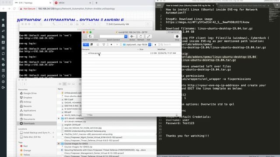
Task: Open the Action gear menu in Cyberduck
Action: pos(132,36)
